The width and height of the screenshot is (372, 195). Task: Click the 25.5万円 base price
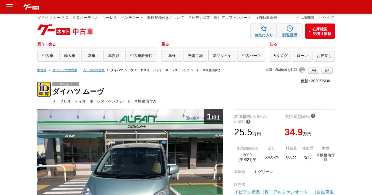coord(247,132)
